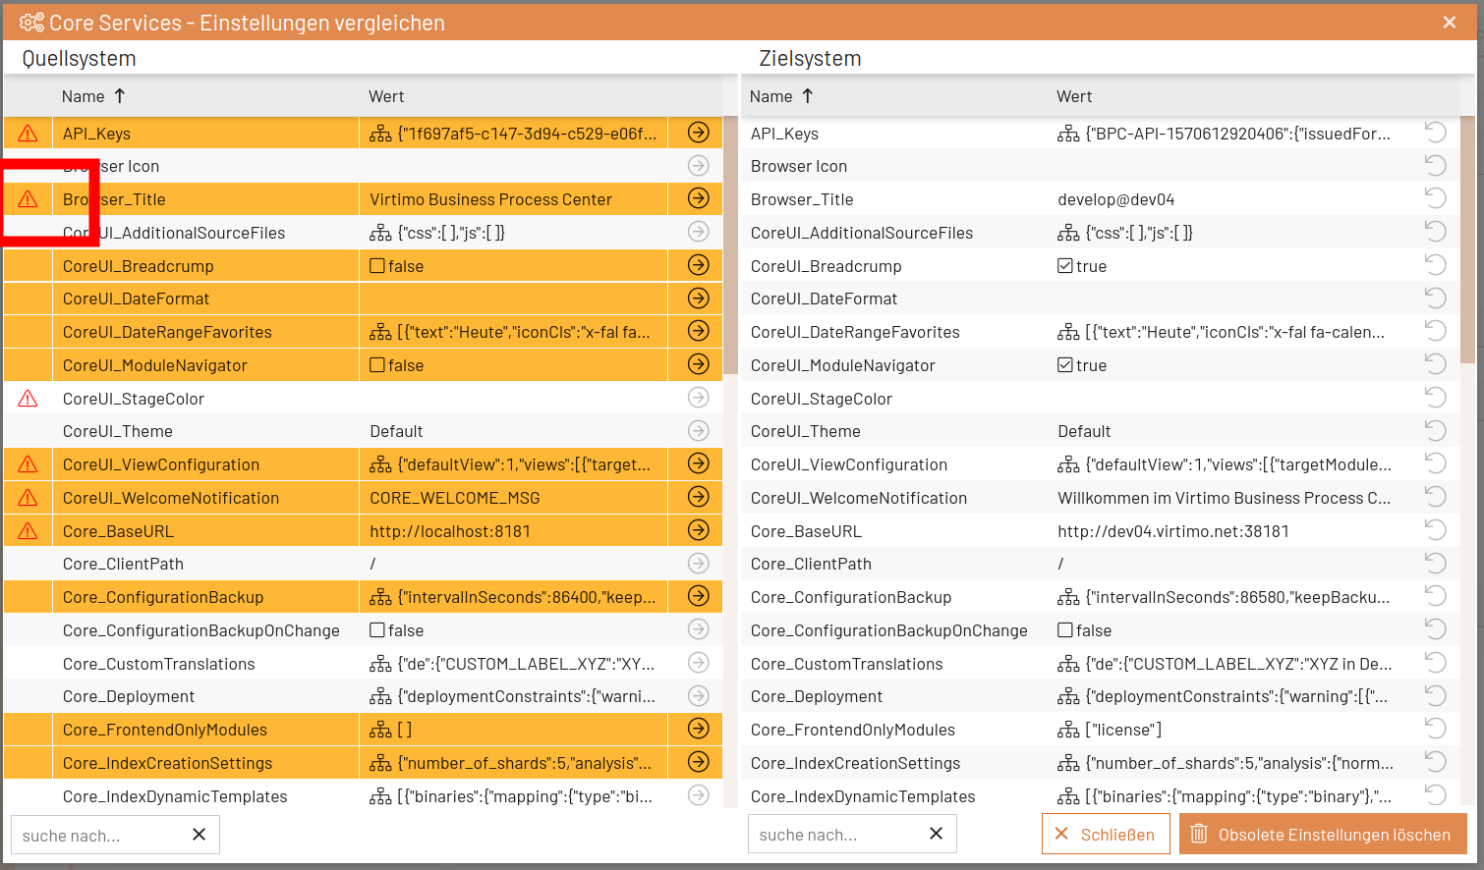Click warning icon next to CoreUI_StageColor

click(x=28, y=399)
